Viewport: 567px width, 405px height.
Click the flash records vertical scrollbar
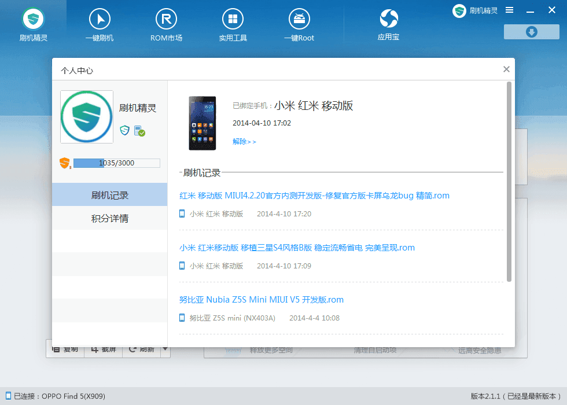point(509,182)
